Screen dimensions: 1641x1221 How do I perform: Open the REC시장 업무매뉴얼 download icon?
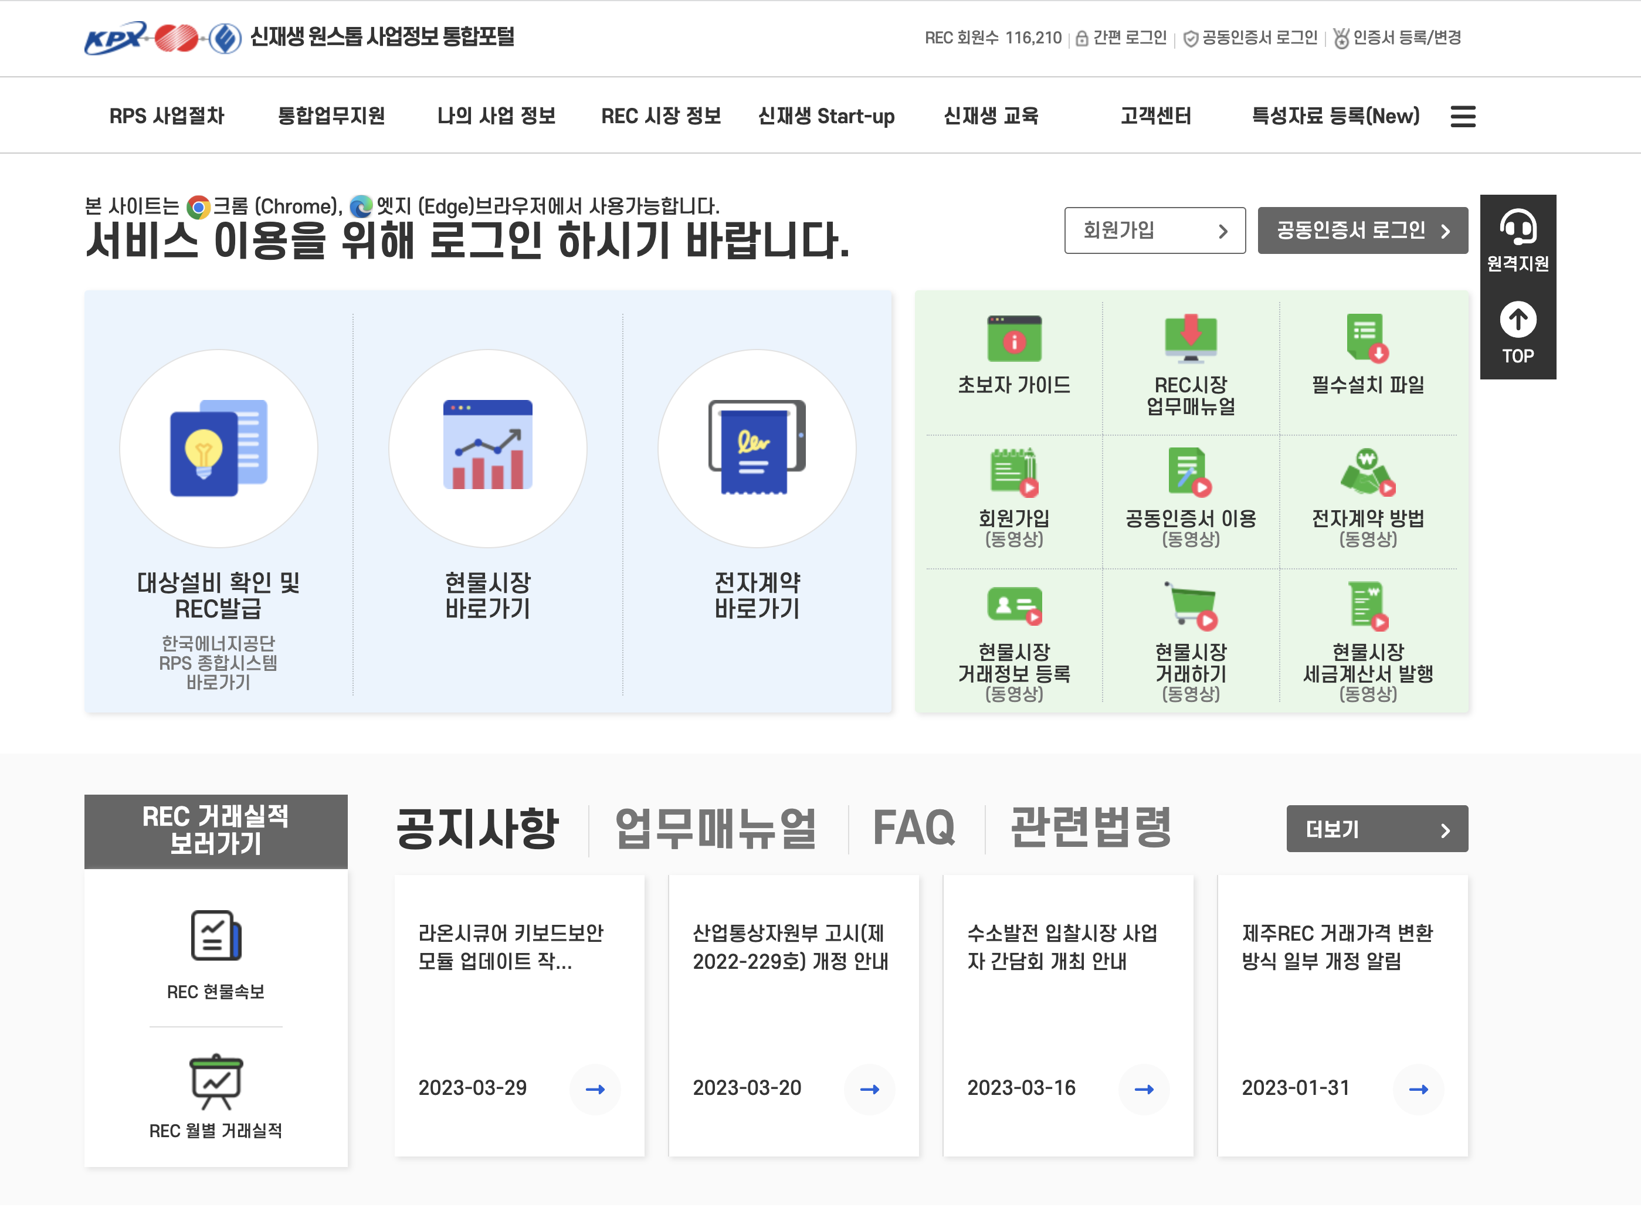coord(1191,341)
